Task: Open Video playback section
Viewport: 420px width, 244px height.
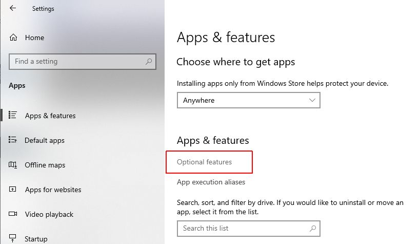Action: [x=49, y=215]
